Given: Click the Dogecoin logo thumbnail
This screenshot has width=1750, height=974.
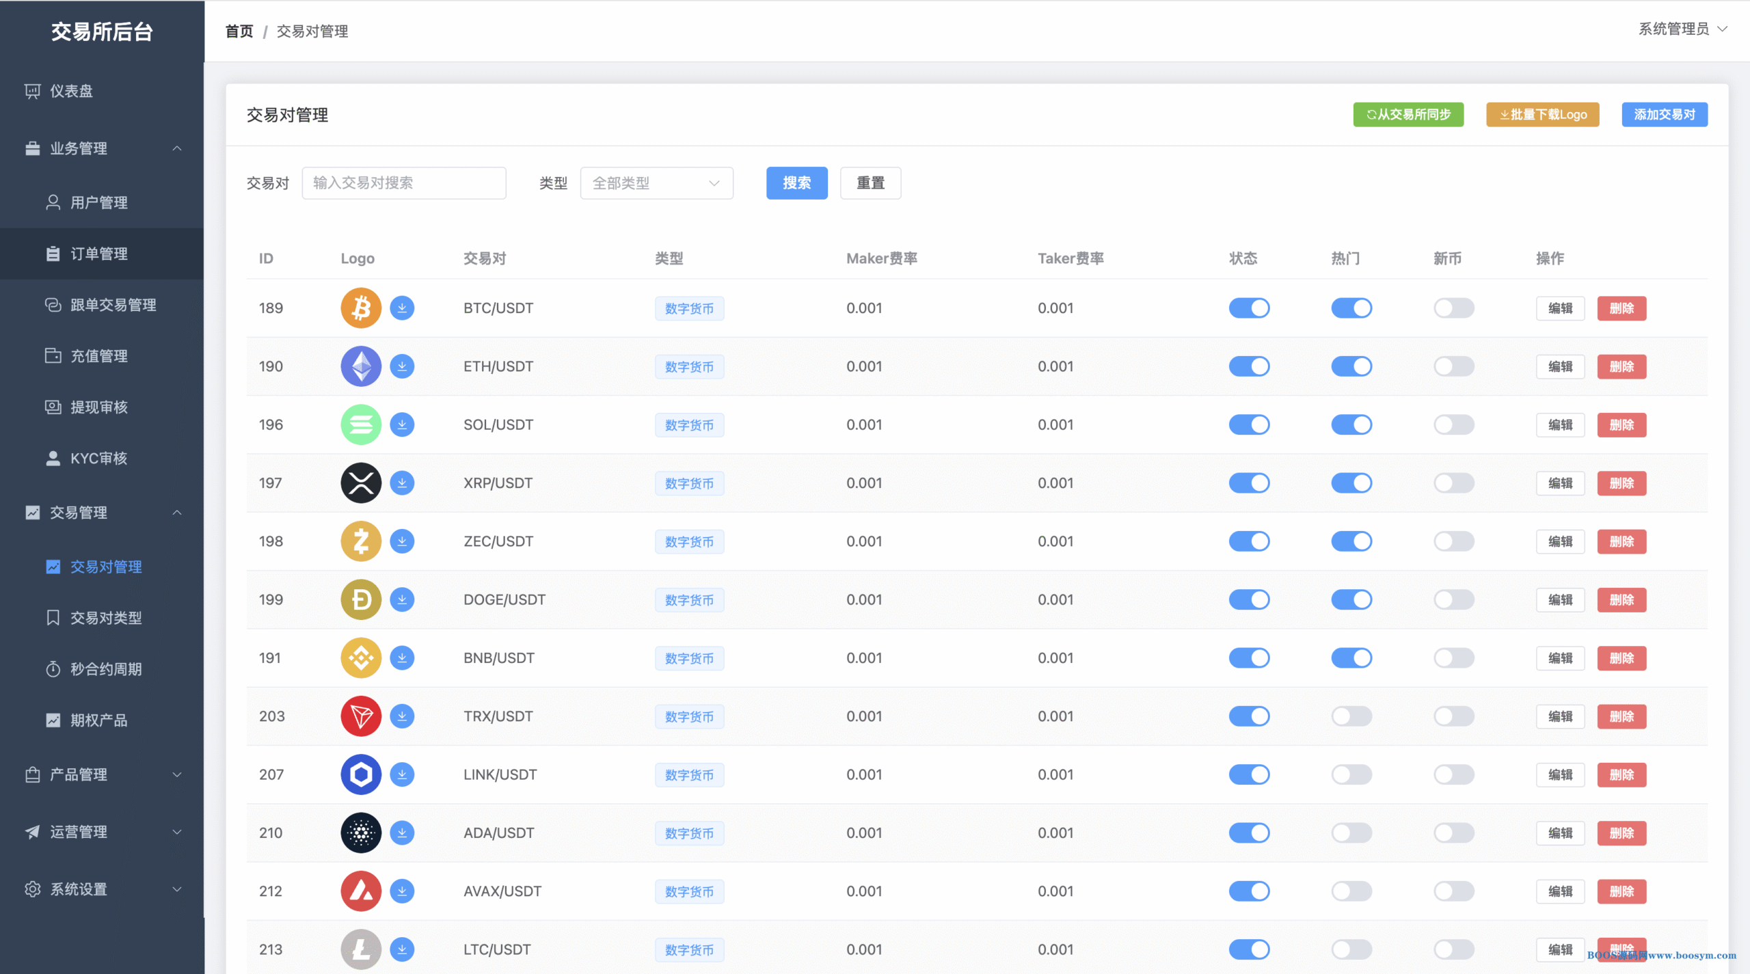Looking at the screenshot, I should tap(361, 599).
